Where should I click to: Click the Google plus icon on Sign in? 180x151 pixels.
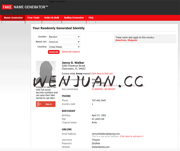click(x=39, y=104)
